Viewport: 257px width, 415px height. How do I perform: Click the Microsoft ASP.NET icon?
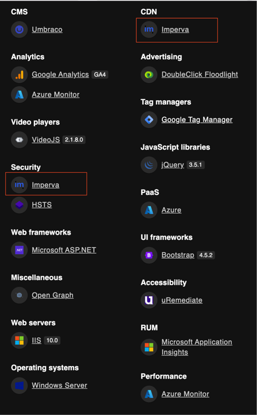click(20, 250)
